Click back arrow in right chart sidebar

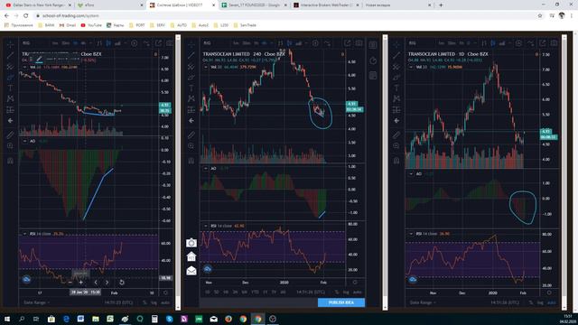click(x=396, y=120)
